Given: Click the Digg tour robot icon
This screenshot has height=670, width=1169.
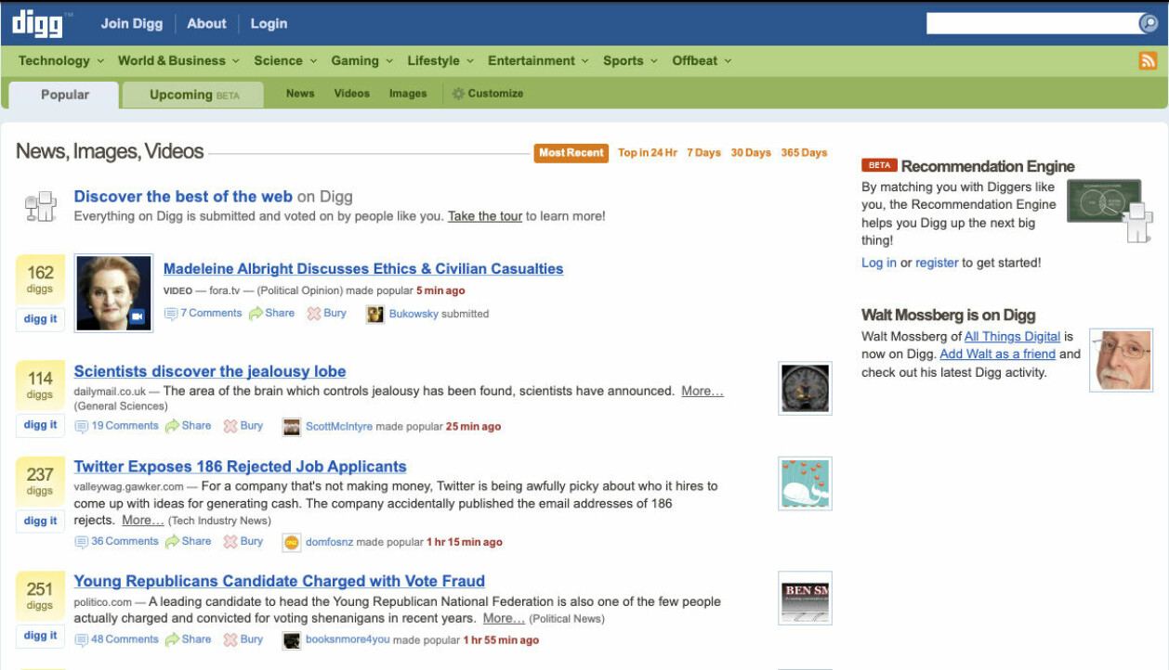Looking at the screenshot, I should [41, 207].
